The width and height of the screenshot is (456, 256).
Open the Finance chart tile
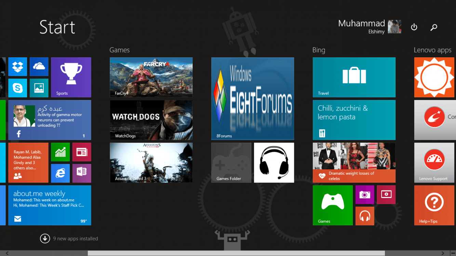61,152
